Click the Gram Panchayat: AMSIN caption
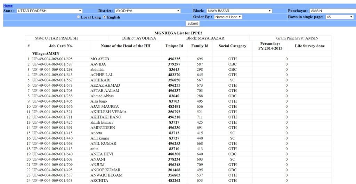Screen dimensions: 356x184 297,38
